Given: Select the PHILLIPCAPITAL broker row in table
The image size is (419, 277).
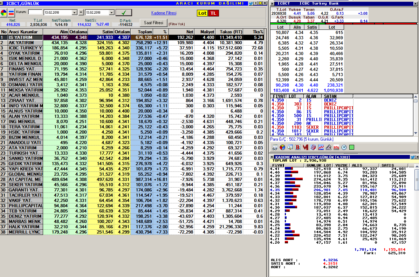Looking at the screenshot, I should [132, 205].
